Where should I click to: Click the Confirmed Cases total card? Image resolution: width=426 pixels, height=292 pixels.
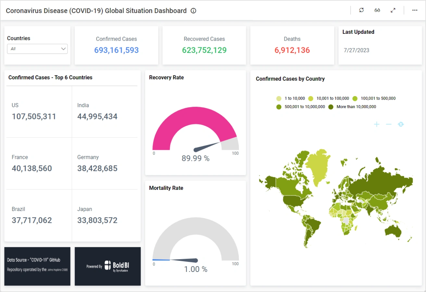pyautogui.click(x=116, y=45)
